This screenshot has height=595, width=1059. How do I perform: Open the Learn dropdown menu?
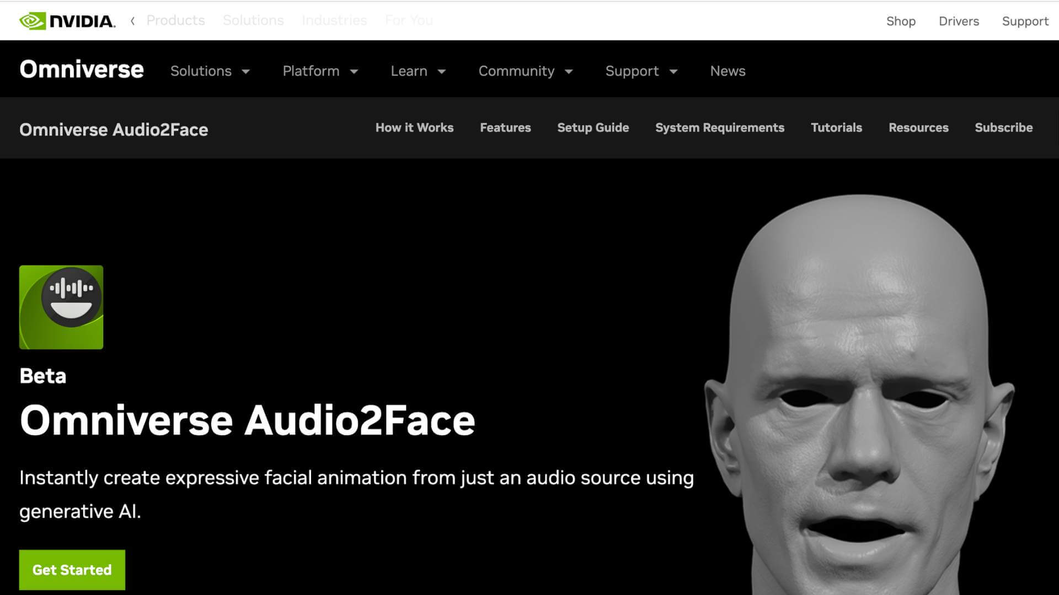(x=418, y=71)
